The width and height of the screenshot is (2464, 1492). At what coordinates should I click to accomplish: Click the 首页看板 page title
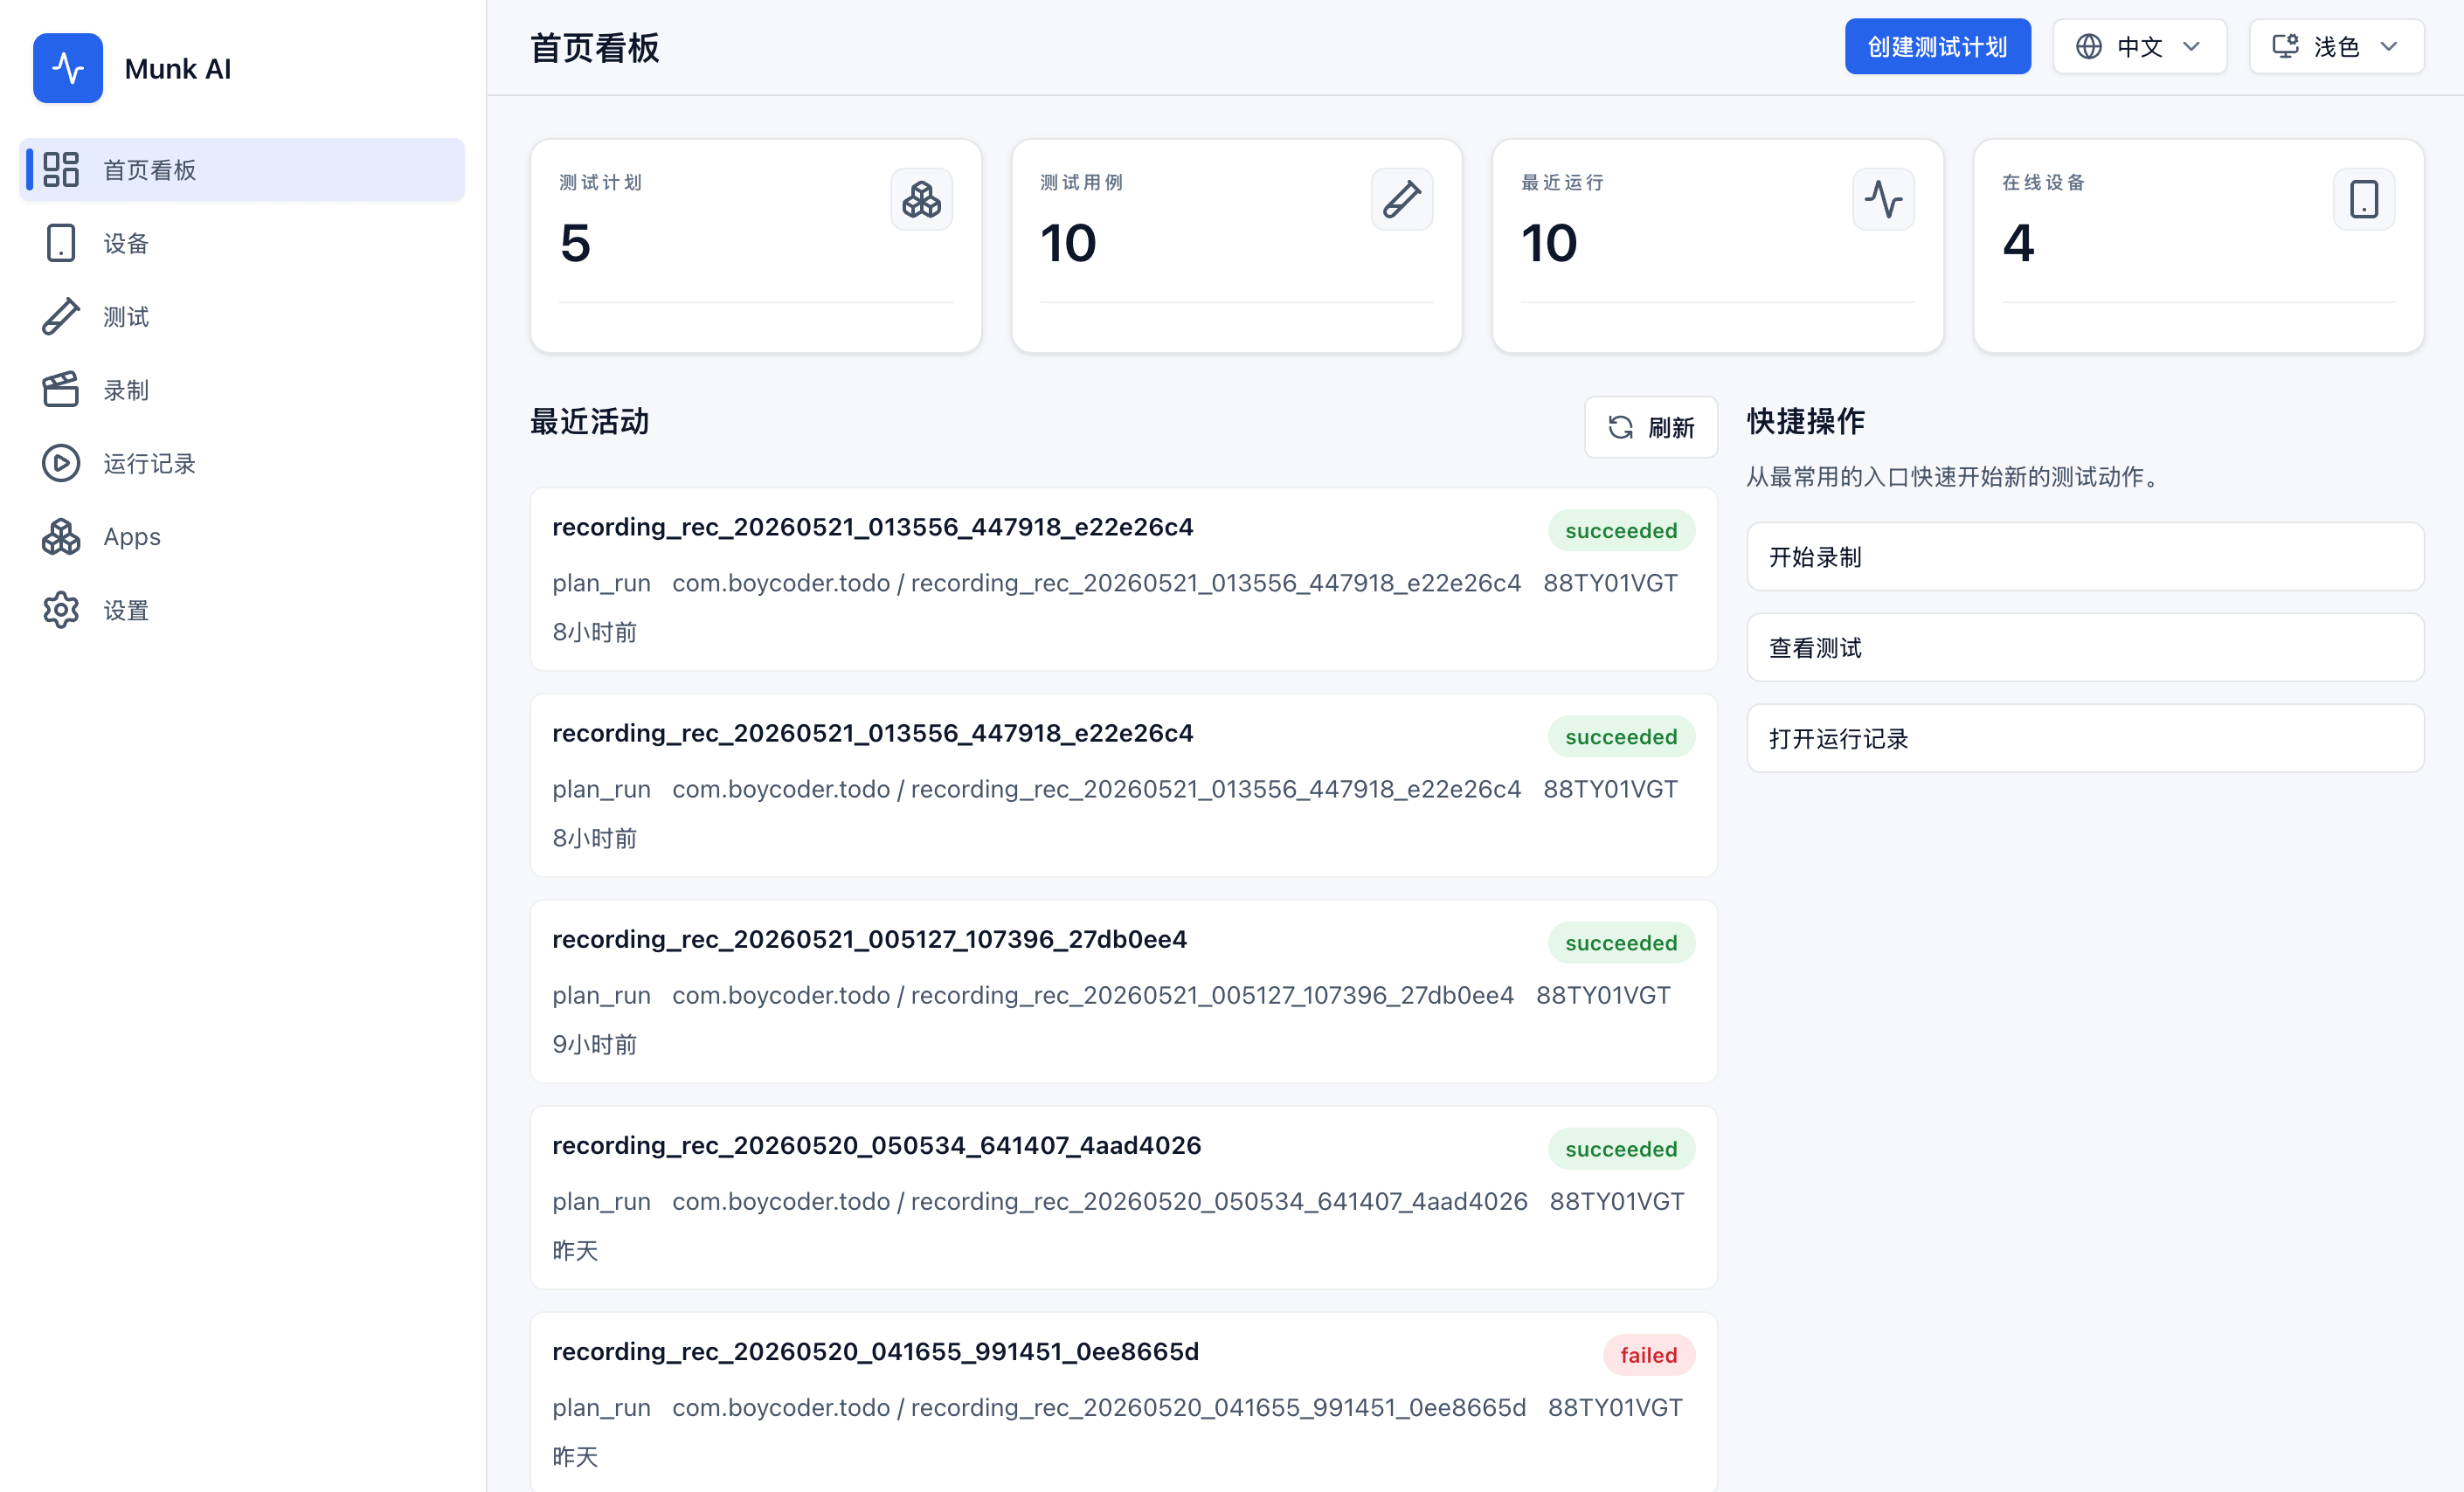[x=594, y=47]
